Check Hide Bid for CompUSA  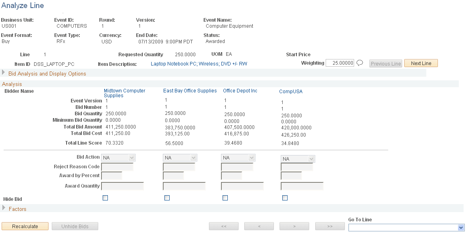pos(285,198)
